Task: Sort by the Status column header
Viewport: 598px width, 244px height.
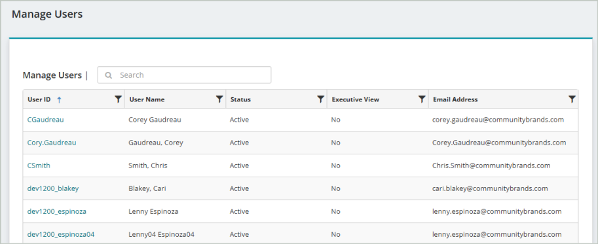Action: point(240,99)
